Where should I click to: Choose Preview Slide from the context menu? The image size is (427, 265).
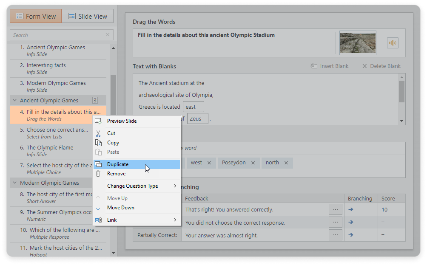137,121
